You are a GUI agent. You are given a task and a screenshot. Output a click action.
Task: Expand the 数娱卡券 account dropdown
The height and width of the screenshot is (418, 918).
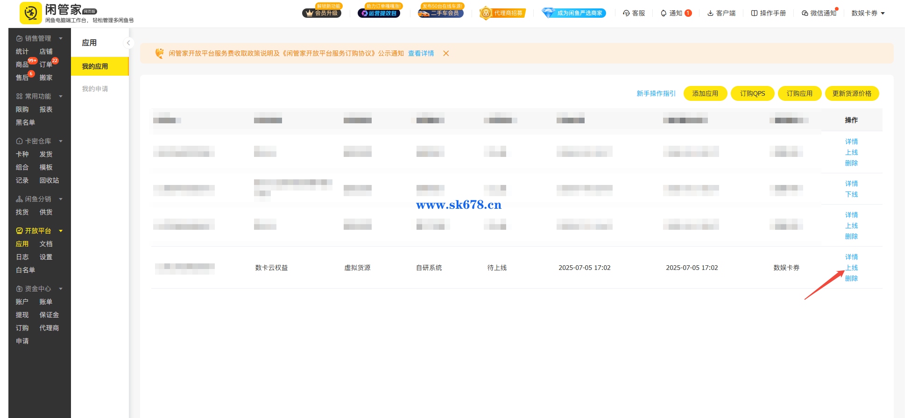click(868, 13)
